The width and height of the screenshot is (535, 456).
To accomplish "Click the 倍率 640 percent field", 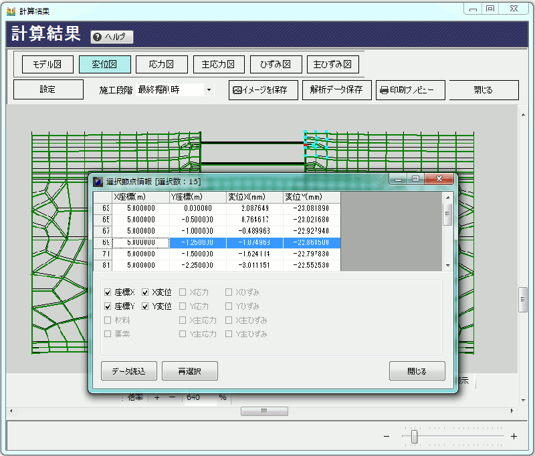I will coord(199,397).
